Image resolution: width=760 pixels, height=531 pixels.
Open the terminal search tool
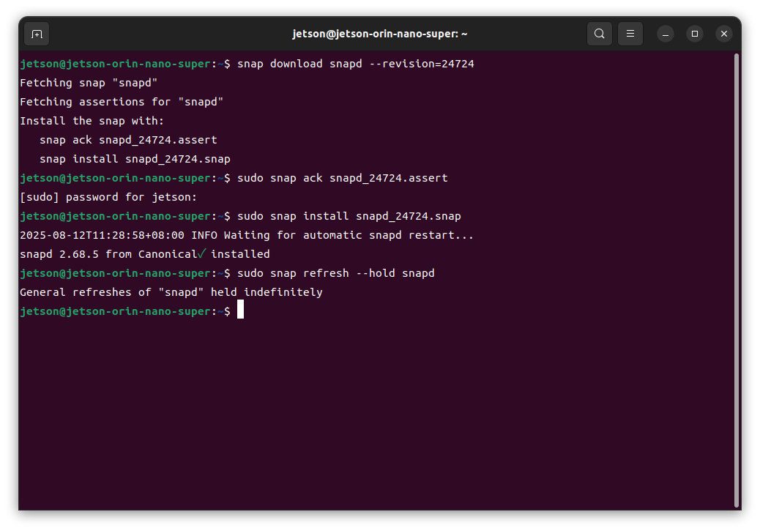point(599,34)
